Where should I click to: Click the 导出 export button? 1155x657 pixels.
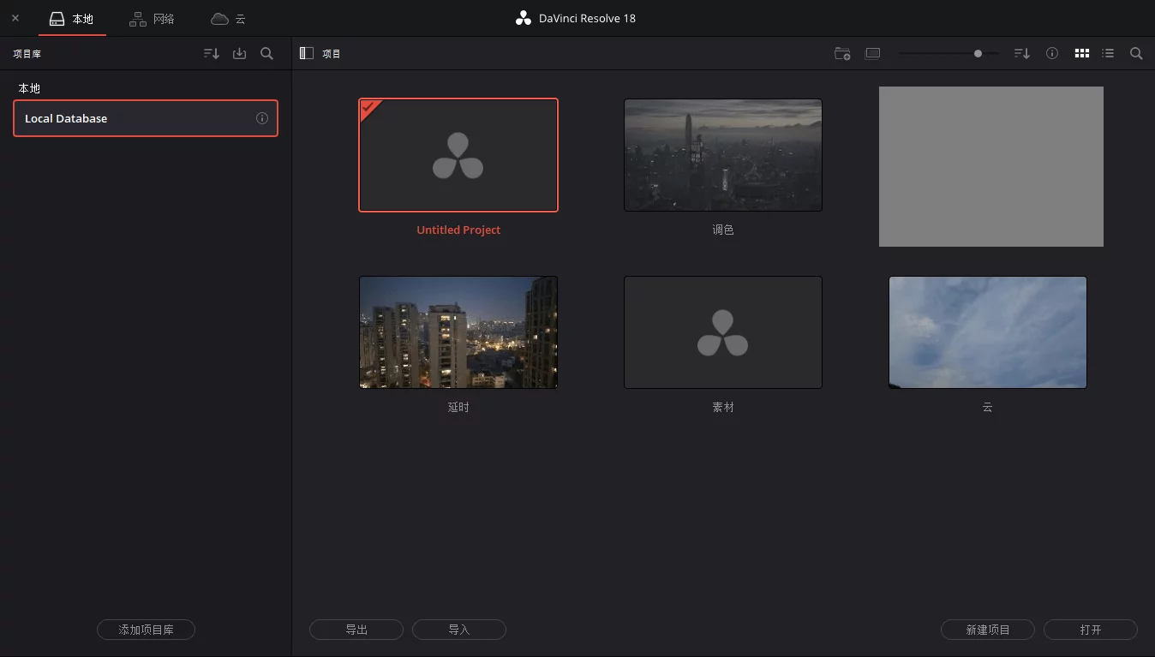click(356, 630)
